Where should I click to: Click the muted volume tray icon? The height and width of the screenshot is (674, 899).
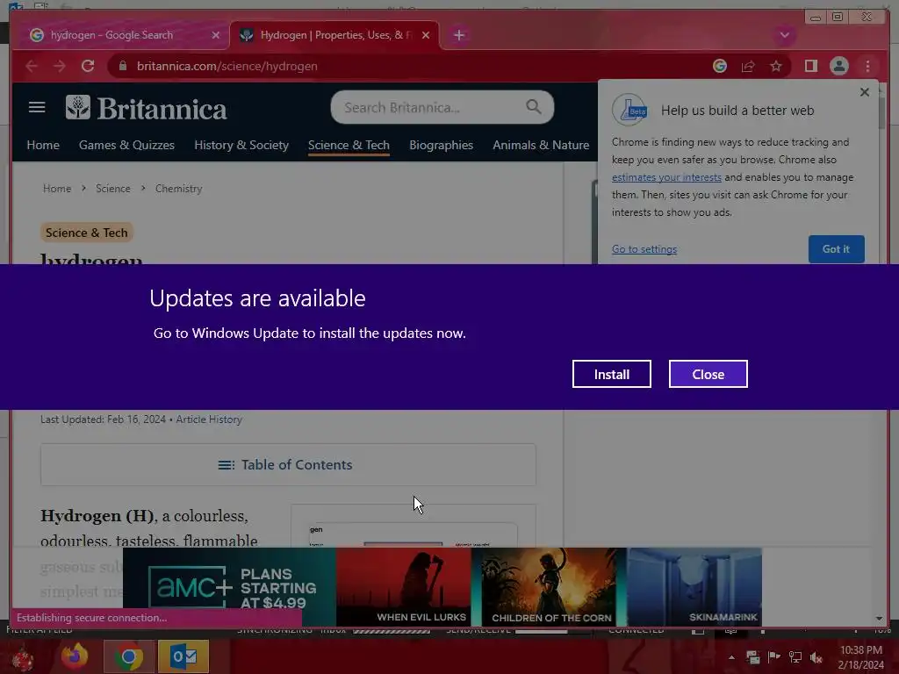[816, 657]
